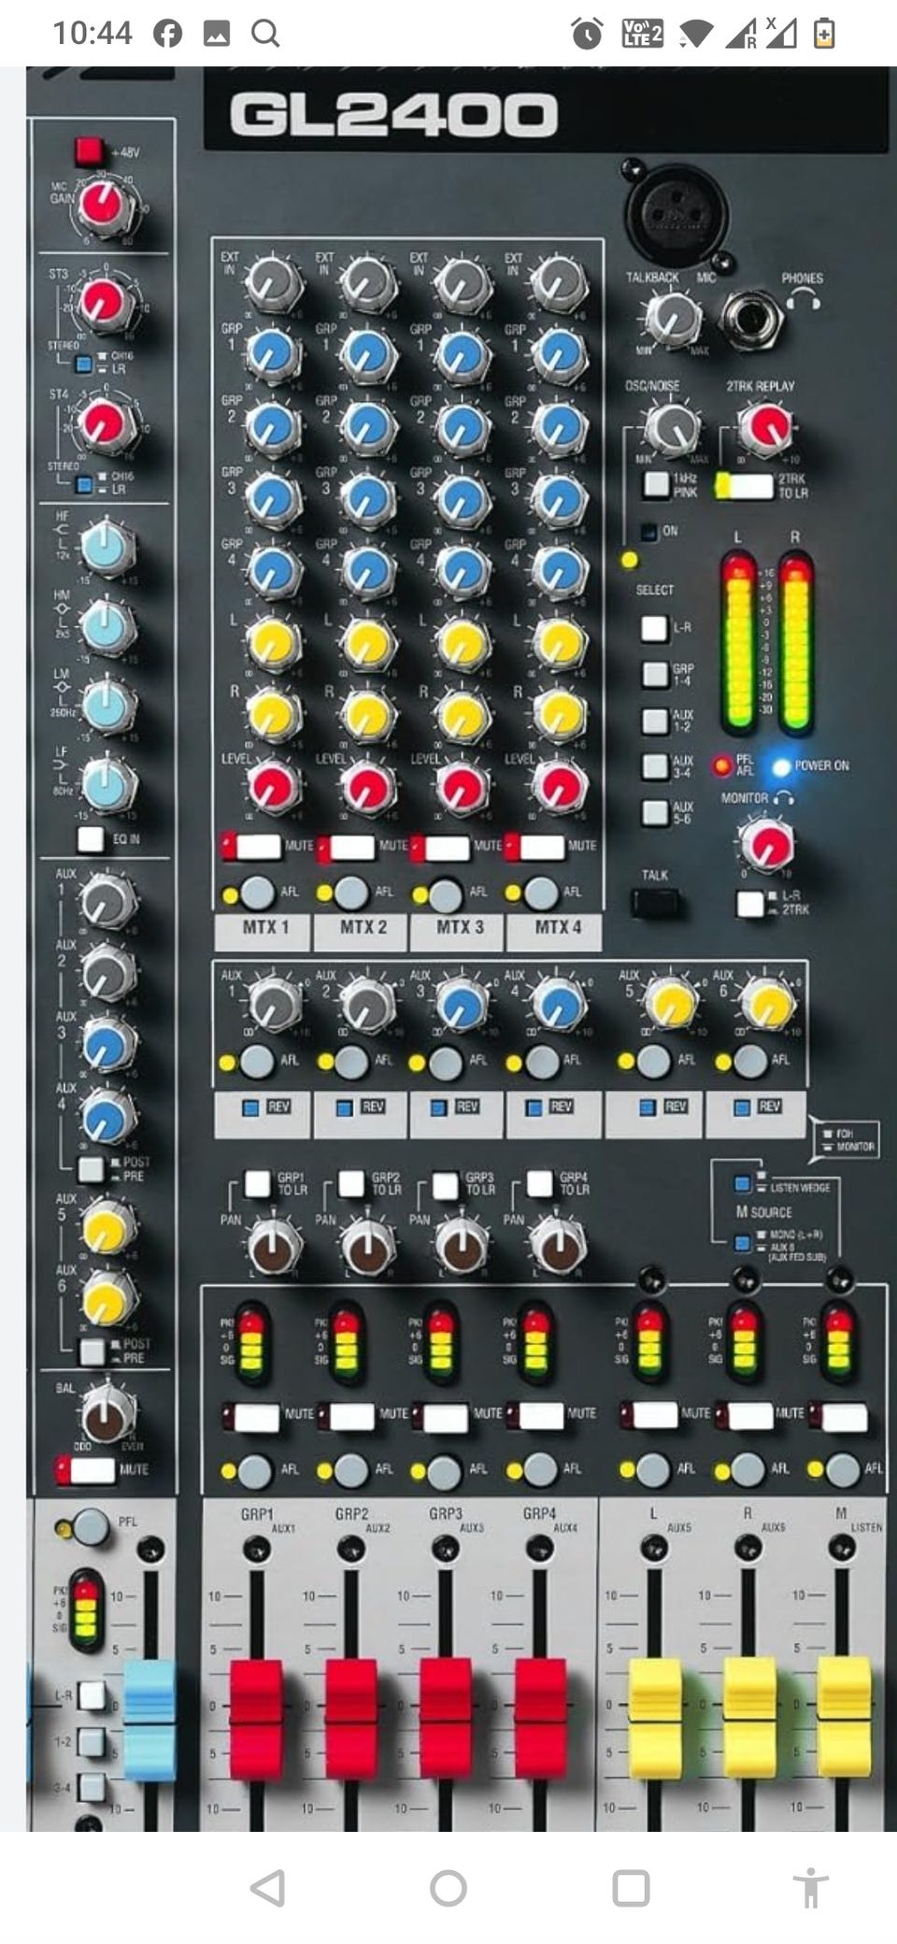Enable GRP4 TO LR routing button

(539, 1183)
